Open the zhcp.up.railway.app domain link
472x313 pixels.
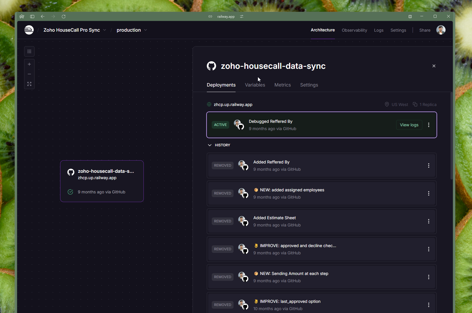tap(233, 105)
